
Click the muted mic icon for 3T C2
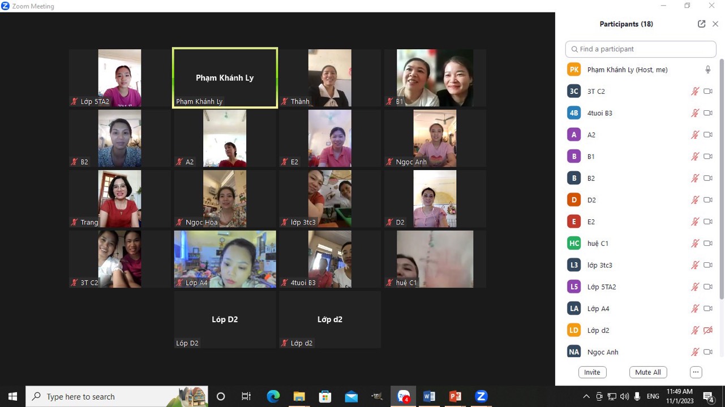point(695,92)
